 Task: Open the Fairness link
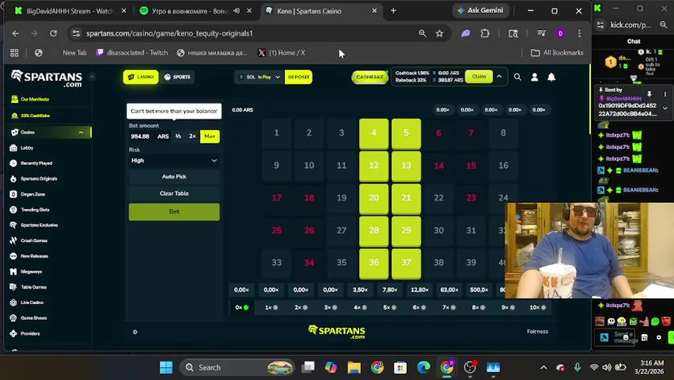537,331
